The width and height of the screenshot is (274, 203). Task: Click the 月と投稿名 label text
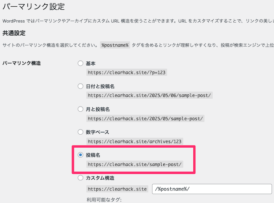click(98, 109)
